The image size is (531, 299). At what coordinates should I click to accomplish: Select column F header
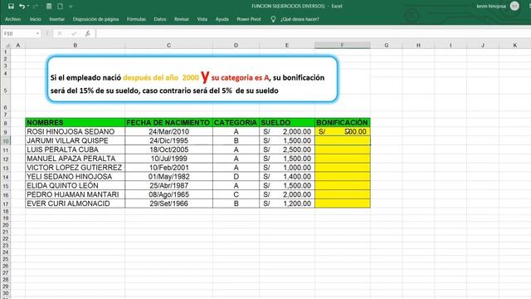tap(343, 45)
